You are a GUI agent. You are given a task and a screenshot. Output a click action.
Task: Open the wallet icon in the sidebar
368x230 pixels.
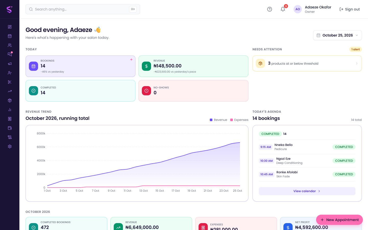coord(10,128)
